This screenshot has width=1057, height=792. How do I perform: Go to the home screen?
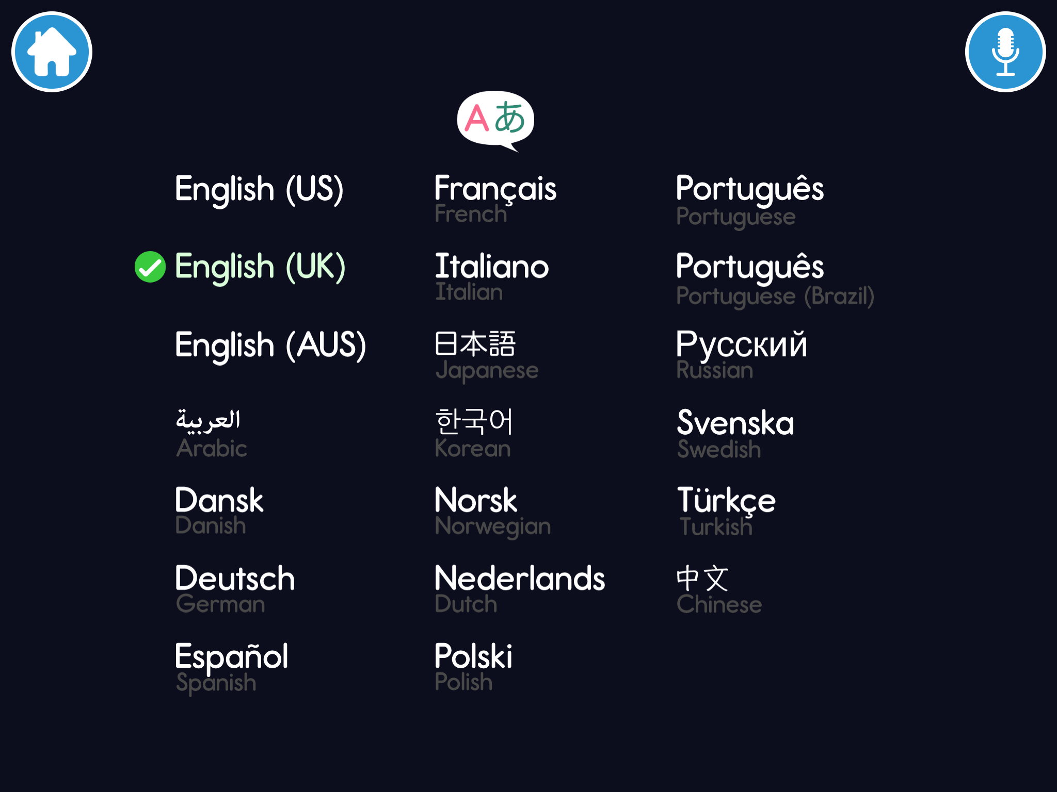[52, 52]
